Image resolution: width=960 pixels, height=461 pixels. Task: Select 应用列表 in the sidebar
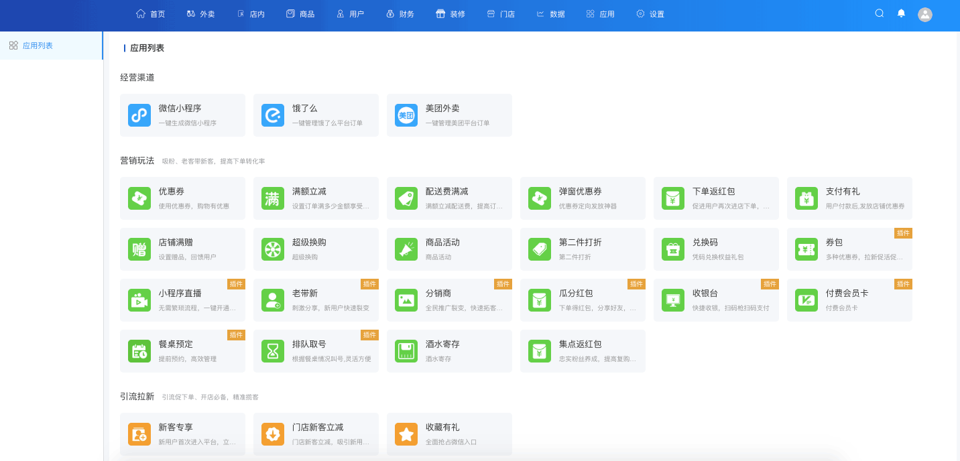point(38,46)
